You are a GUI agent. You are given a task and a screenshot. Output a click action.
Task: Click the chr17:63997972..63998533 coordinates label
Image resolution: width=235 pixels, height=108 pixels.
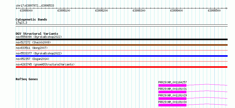(35, 6)
